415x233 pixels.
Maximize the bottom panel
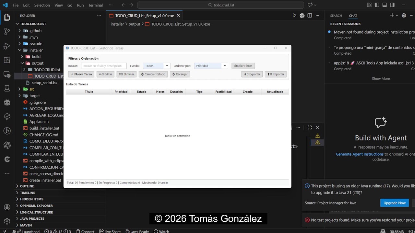click(x=310, y=128)
